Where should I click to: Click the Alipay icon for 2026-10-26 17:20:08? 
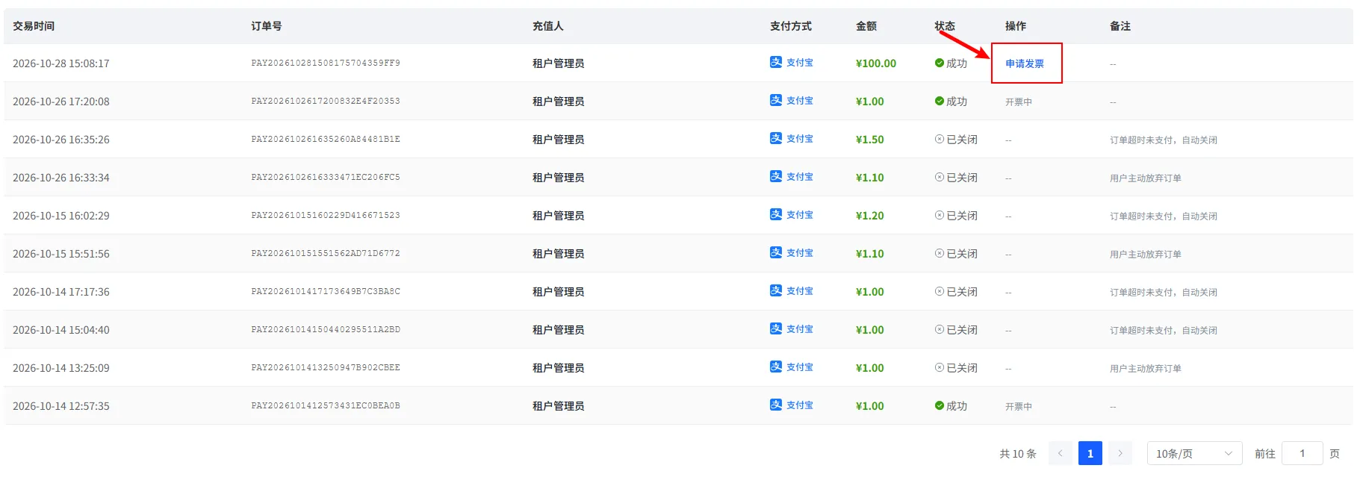pyautogui.click(x=776, y=100)
